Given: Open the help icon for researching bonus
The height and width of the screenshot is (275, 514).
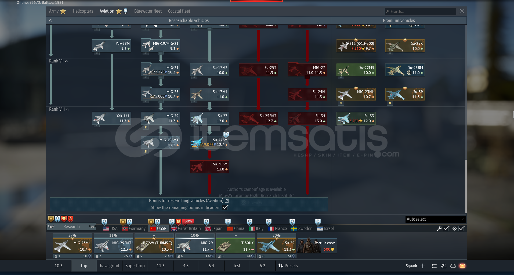Looking at the screenshot, I should pyautogui.click(x=227, y=200).
